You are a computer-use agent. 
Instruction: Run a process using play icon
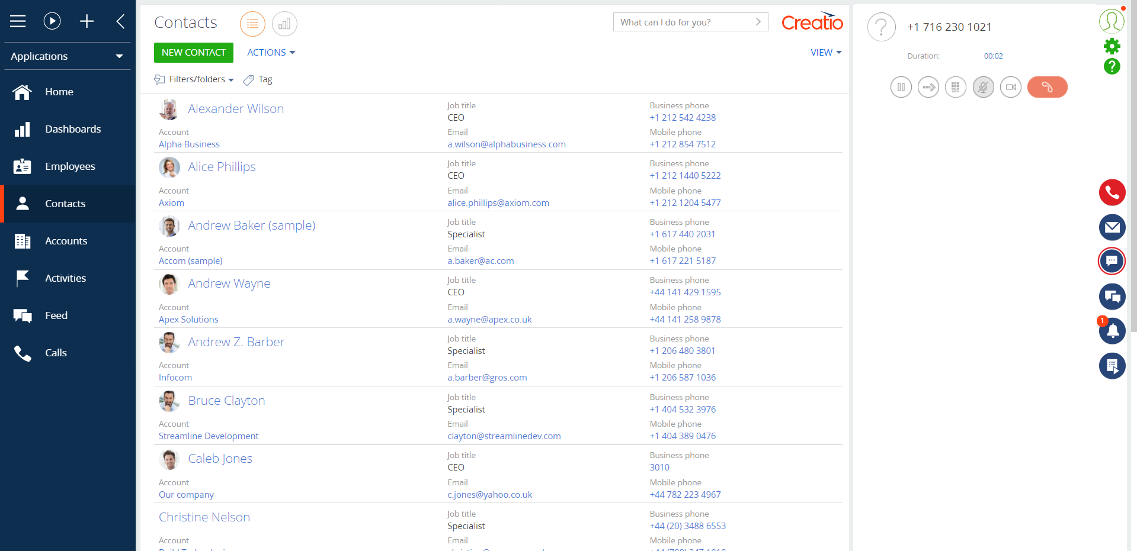52,21
